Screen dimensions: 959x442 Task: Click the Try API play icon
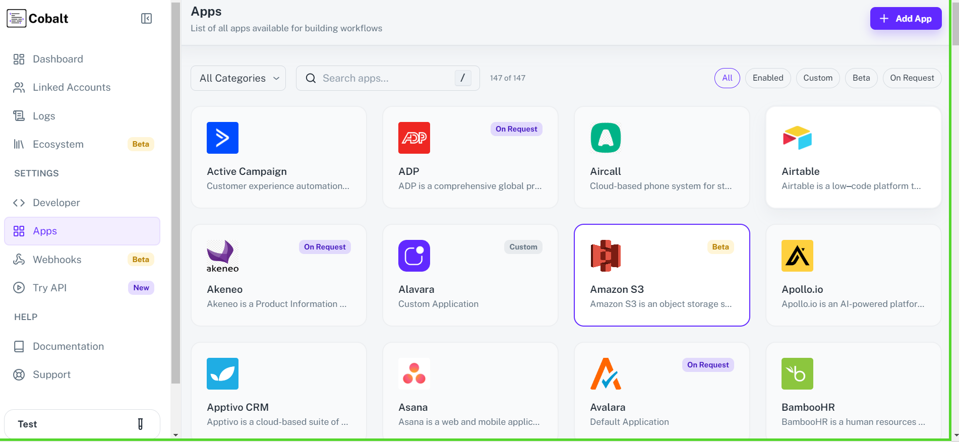(19, 288)
